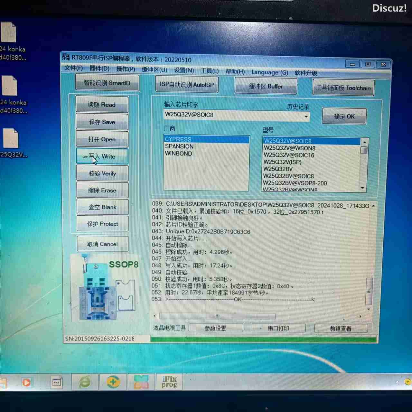Click the 擦除 Erase button
The width and height of the screenshot is (412, 412).
coord(102,191)
